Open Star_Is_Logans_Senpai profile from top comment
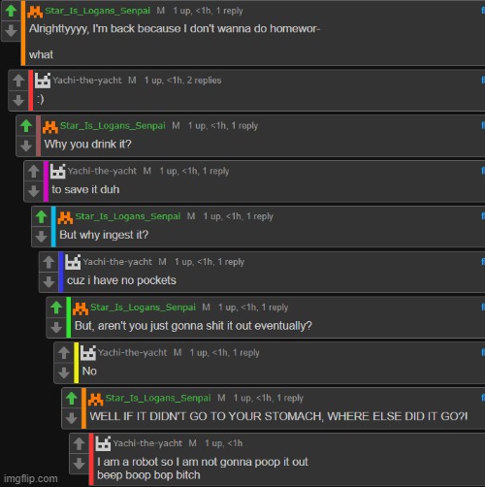Image resolution: width=485 pixels, height=487 pixels. (x=97, y=11)
